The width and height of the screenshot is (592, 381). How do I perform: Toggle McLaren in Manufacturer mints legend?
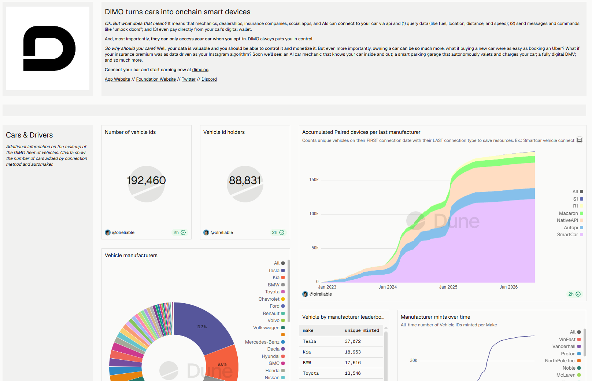[569, 375]
